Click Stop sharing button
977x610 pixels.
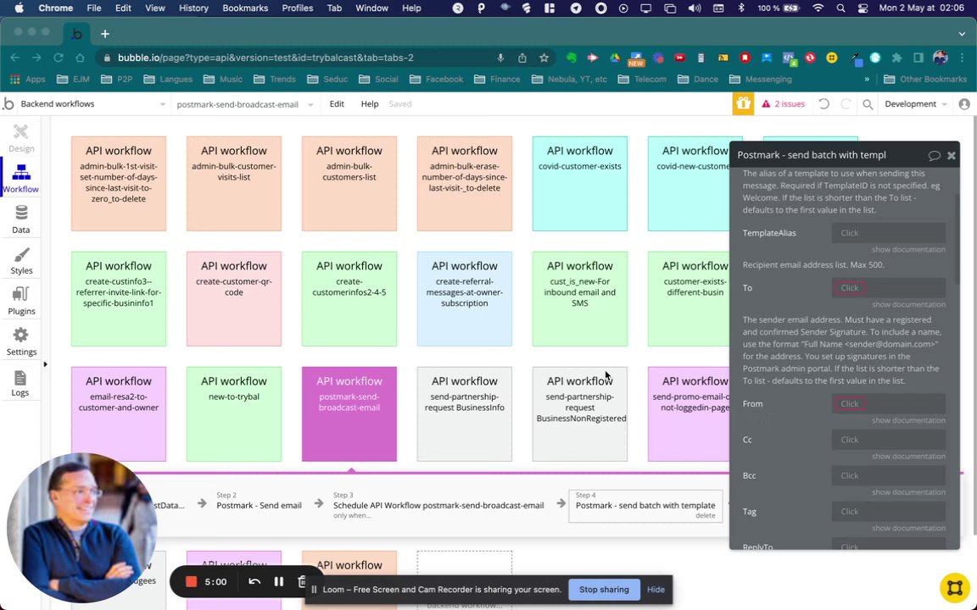pos(604,590)
